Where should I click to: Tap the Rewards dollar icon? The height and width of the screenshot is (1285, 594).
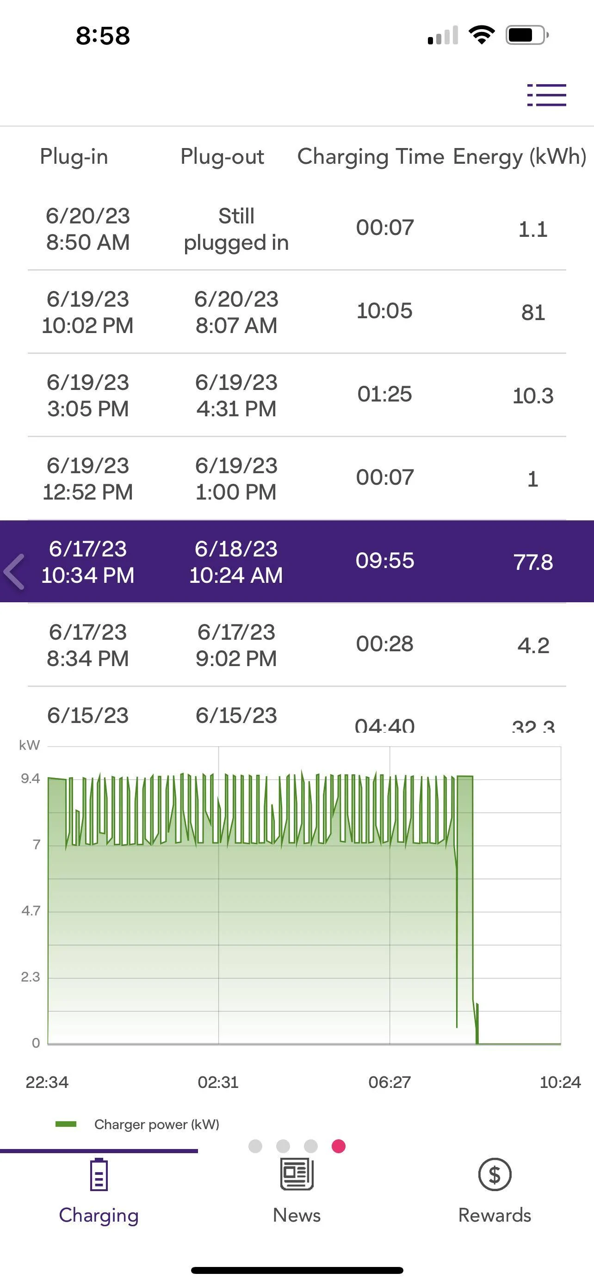coord(494,1174)
